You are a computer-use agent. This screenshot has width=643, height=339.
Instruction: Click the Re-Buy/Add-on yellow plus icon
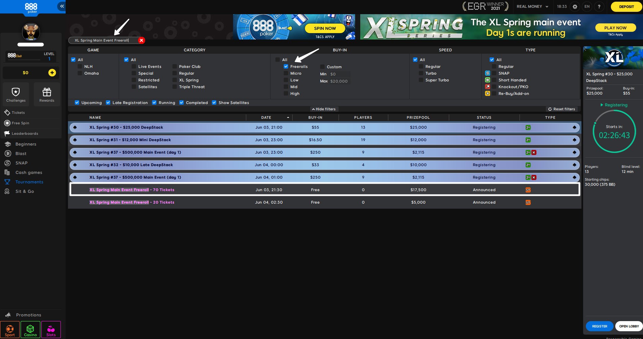click(487, 94)
